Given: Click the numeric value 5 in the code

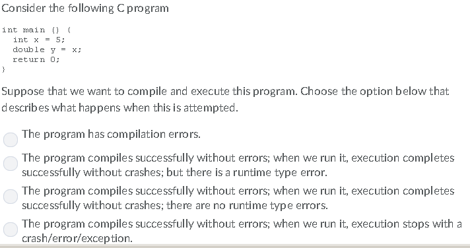Looking at the screenshot, I should pyautogui.click(x=58, y=40).
